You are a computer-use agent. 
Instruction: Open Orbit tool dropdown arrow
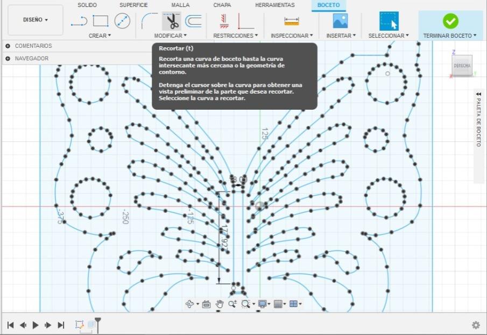click(197, 304)
